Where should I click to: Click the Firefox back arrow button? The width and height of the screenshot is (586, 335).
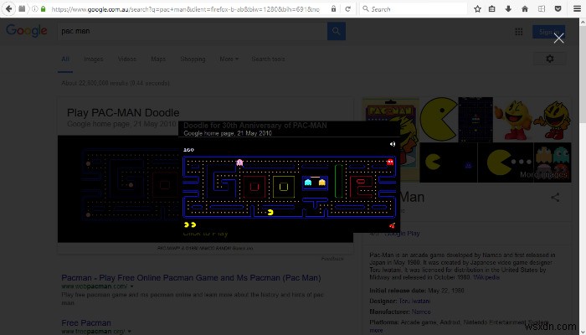coord(8,8)
